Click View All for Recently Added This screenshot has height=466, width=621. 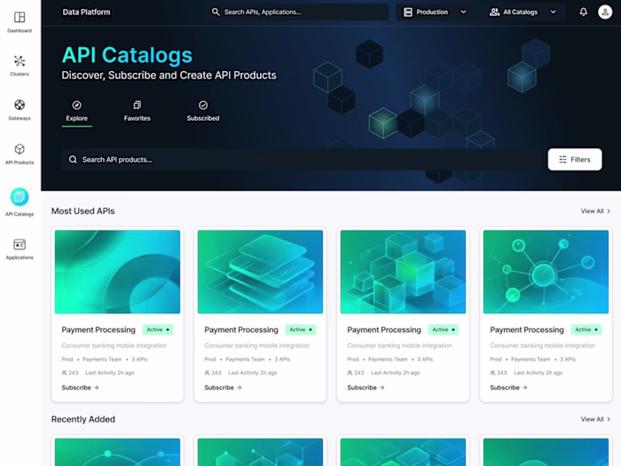point(595,419)
